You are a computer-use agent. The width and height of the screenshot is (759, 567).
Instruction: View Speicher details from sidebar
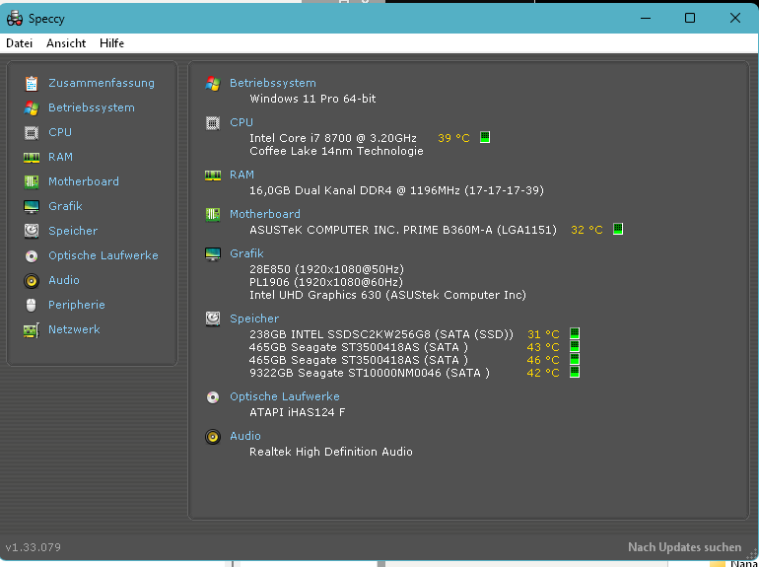(73, 231)
